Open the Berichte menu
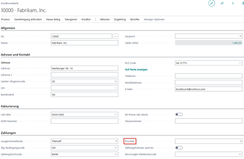Image resolution: width=244 pixels, height=159 pixels. pyautogui.click(x=135, y=19)
